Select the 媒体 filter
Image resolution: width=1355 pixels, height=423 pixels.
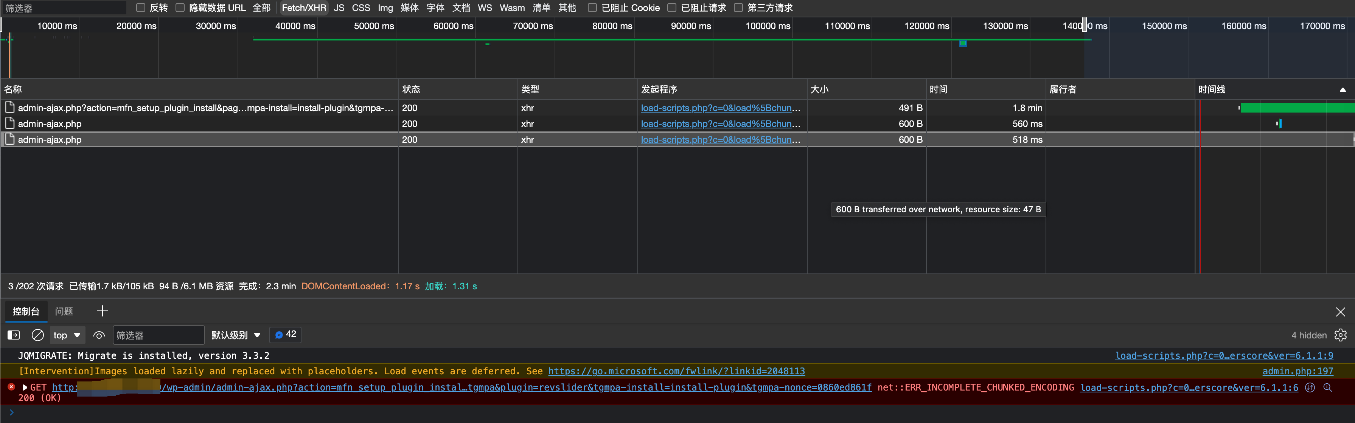point(409,8)
